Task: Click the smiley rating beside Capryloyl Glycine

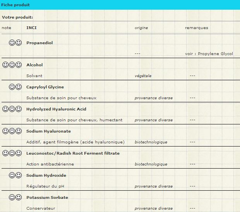Action: [15, 87]
